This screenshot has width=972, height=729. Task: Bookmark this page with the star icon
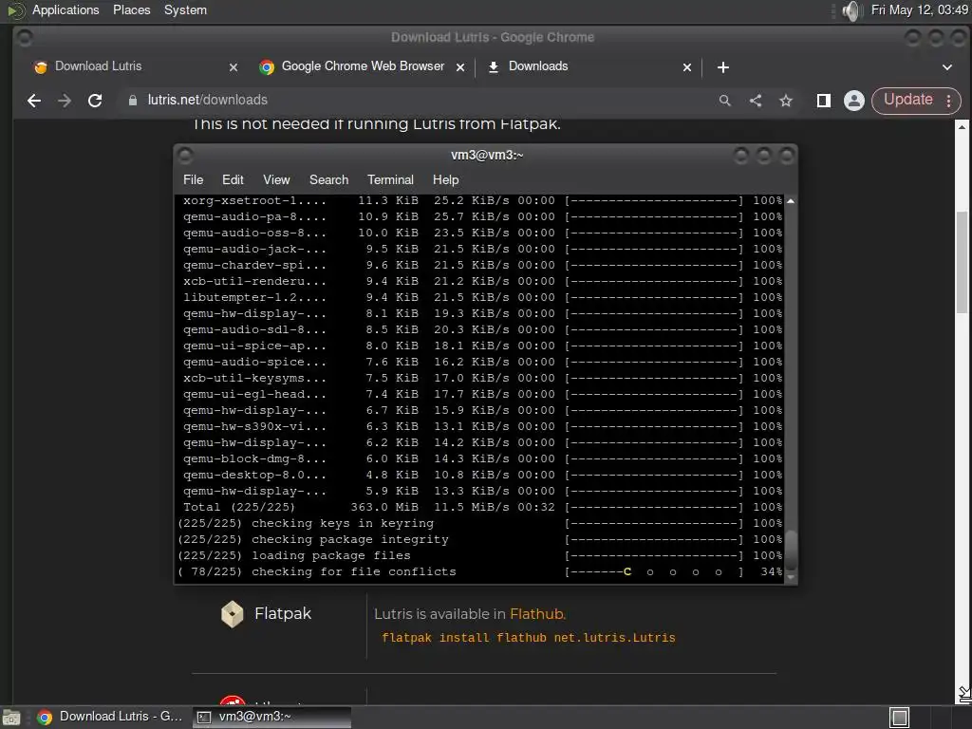tap(786, 101)
